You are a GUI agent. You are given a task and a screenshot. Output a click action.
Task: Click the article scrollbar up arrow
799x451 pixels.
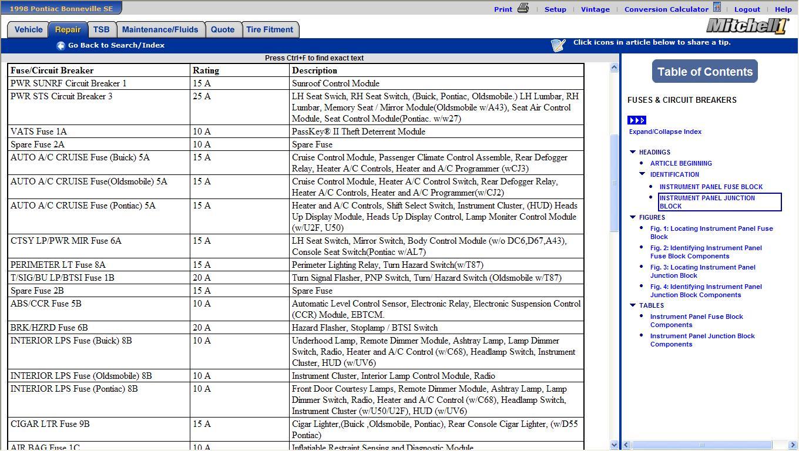click(x=614, y=68)
